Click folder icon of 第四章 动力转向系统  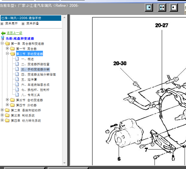[7, 120]
